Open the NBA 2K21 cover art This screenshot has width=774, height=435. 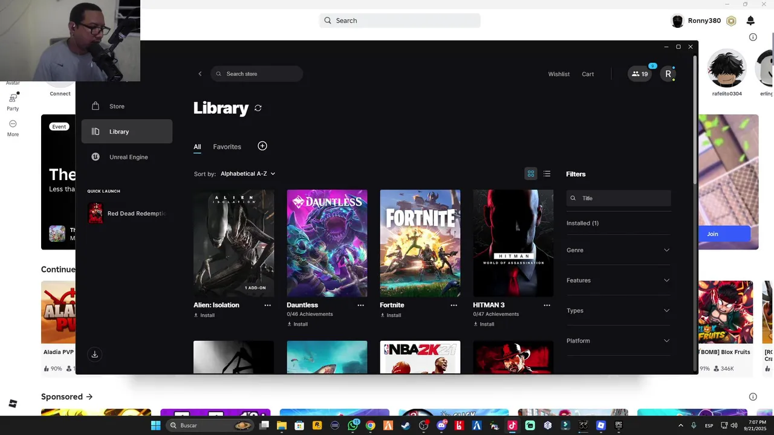420,357
